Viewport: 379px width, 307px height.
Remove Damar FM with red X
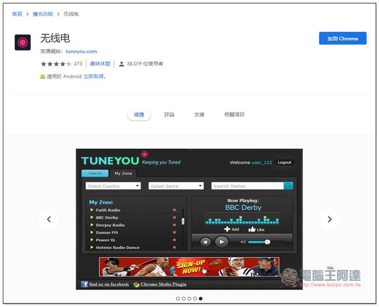(174, 233)
